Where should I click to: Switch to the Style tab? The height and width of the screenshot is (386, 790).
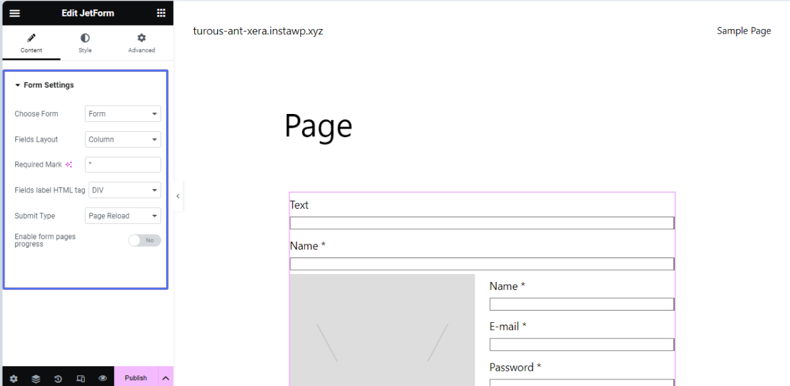[84, 43]
